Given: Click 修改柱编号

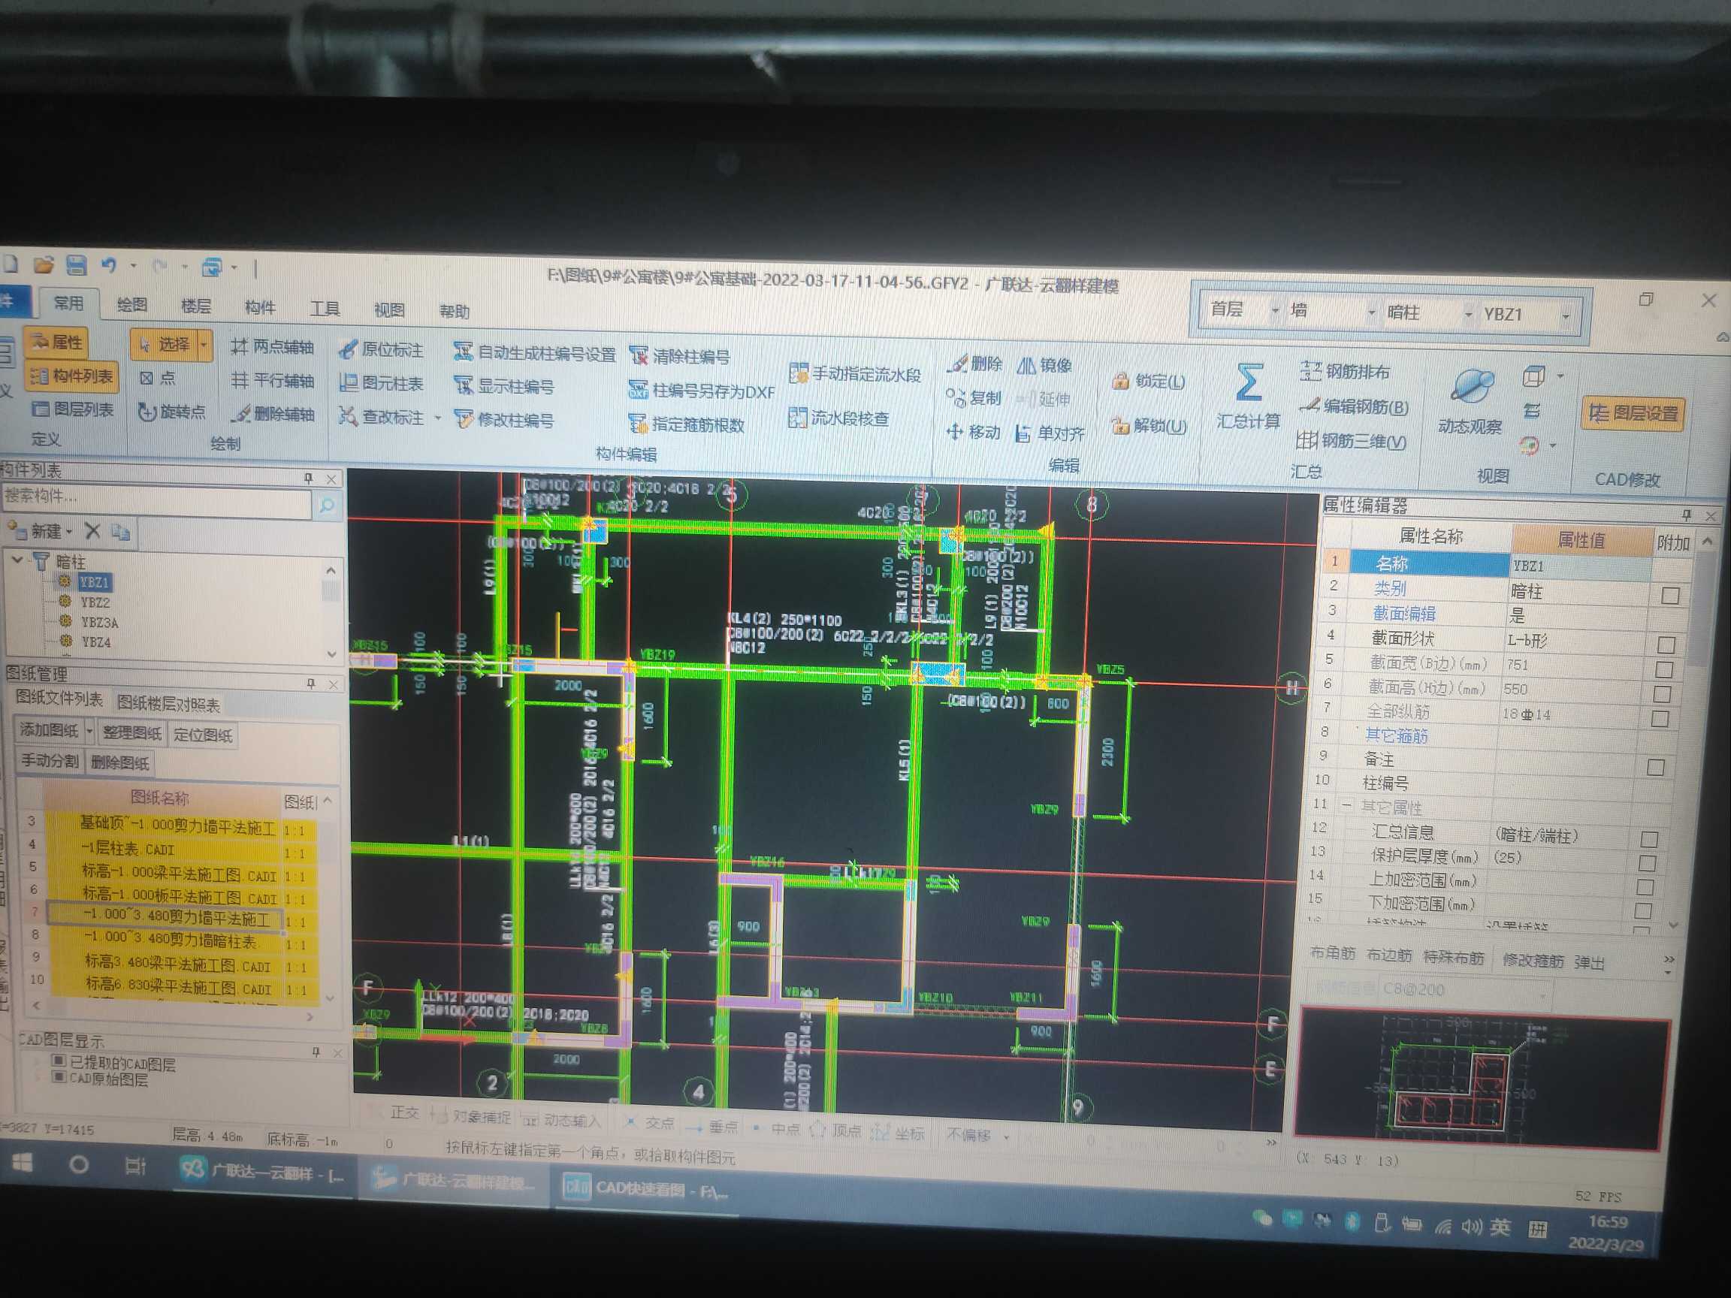Looking at the screenshot, I should coord(504,420).
